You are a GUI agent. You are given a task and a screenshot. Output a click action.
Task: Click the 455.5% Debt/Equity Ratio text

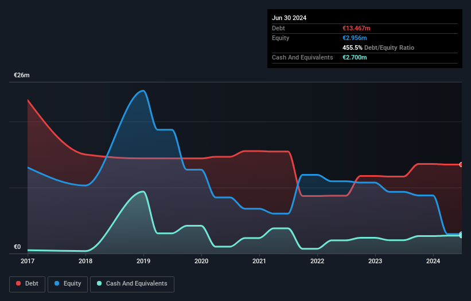tap(378, 47)
